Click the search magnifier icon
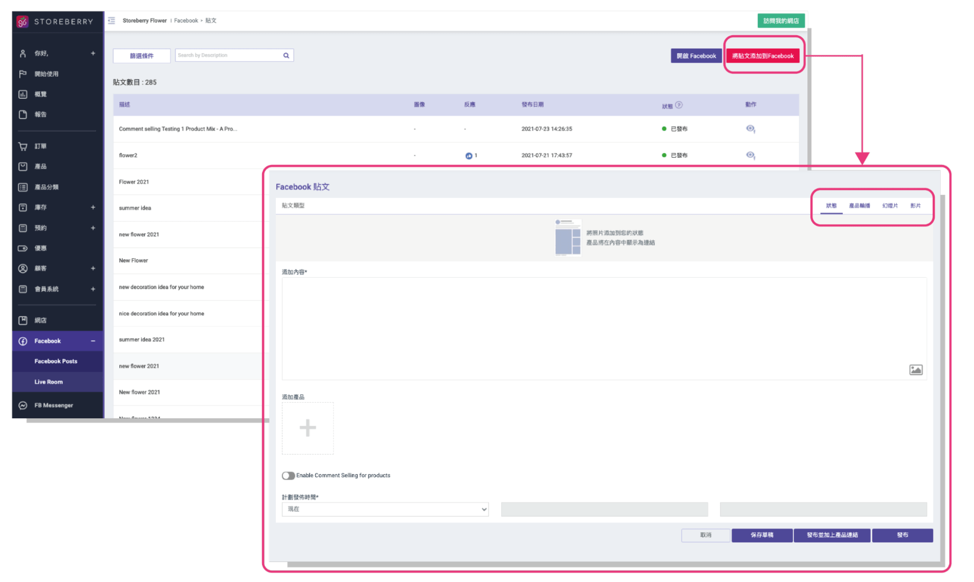The image size is (974, 582). (286, 56)
